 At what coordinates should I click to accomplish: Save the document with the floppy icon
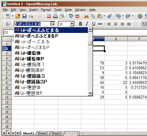pyautogui.click(x=24, y=16)
